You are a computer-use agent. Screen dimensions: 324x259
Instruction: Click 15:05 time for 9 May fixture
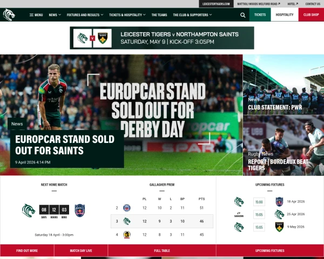pyautogui.click(x=259, y=227)
